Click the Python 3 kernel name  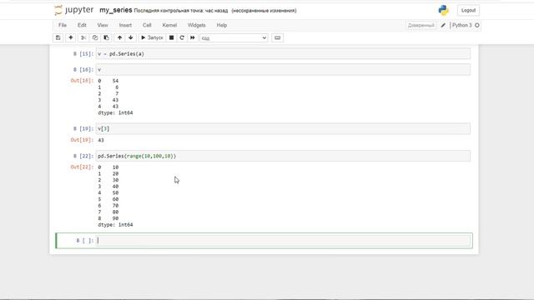tap(461, 25)
